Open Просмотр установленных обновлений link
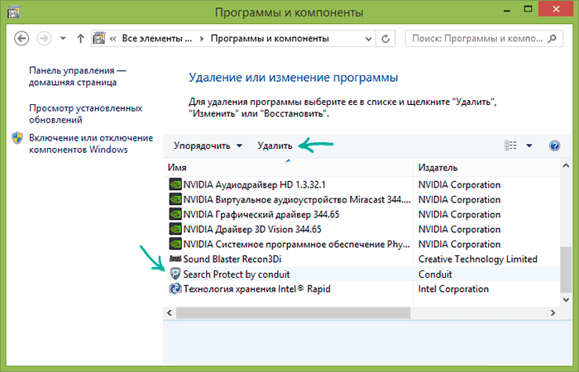The height and width of the screenshot is (372, 579). [85, 114]
